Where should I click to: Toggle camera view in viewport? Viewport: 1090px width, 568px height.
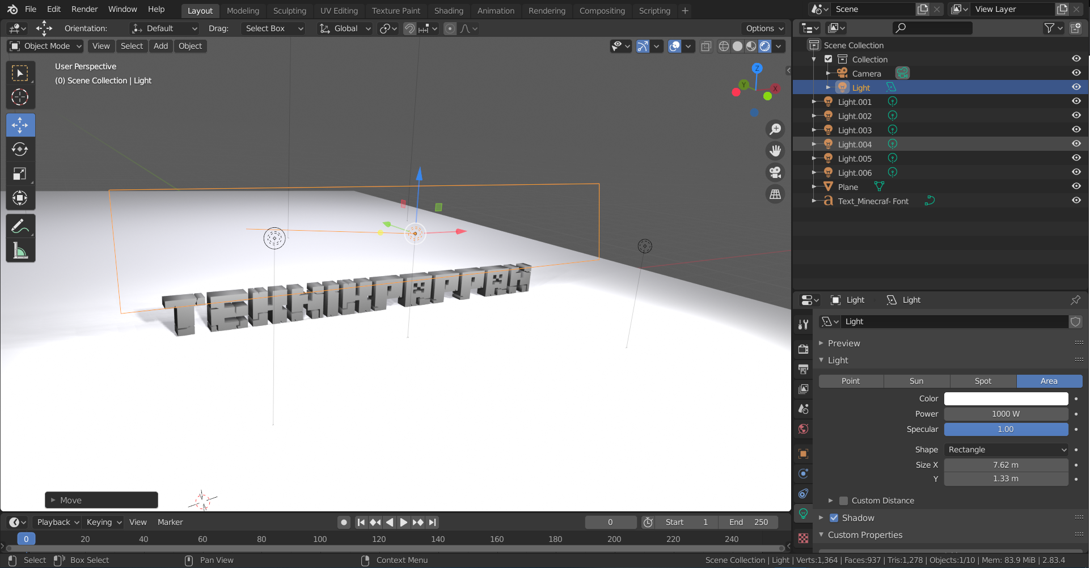(775, 172)
